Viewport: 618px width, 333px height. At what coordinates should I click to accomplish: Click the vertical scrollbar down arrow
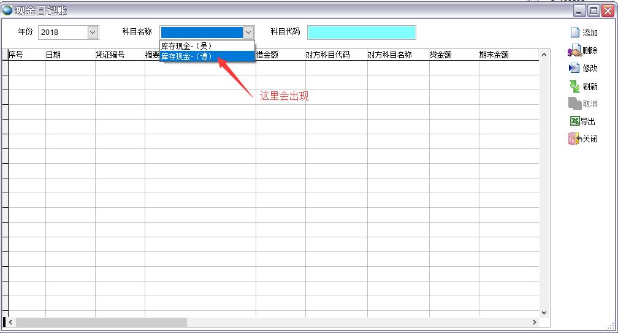pyautogui.click(x=543, y=313)
